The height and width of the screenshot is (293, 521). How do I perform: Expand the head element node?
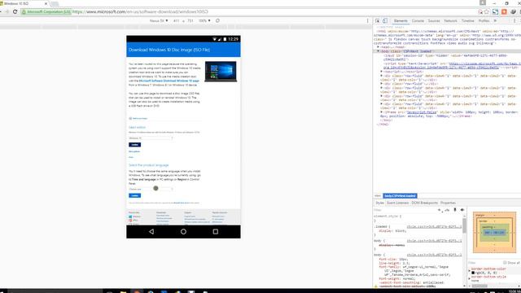(378, 47)
